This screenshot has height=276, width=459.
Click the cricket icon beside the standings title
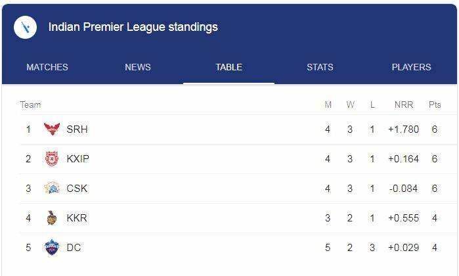tap(25, 28)
